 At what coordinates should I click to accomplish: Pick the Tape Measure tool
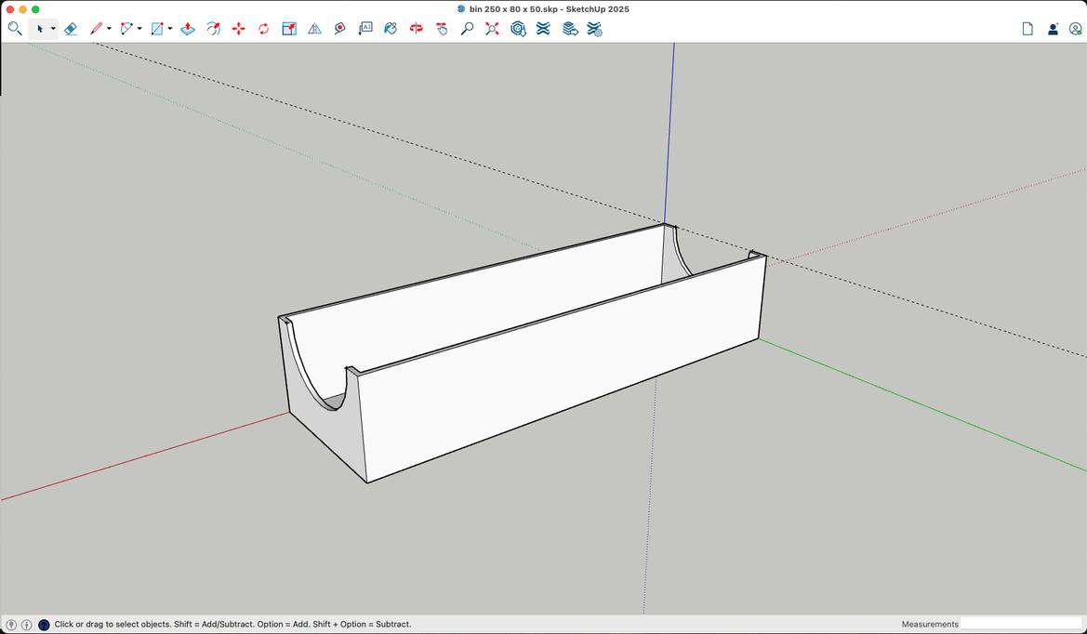340,29
